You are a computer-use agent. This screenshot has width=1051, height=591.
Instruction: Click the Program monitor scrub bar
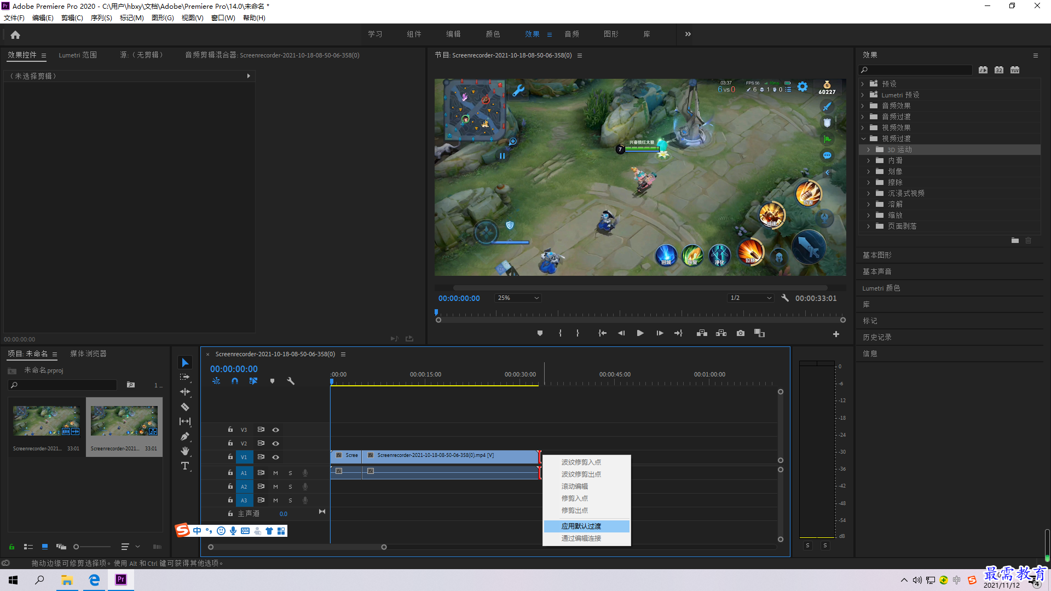(640, 314)
